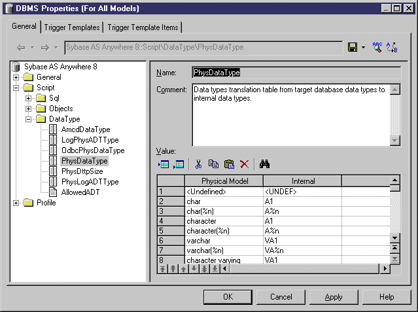Switch to the General tab

pos(24,26)
